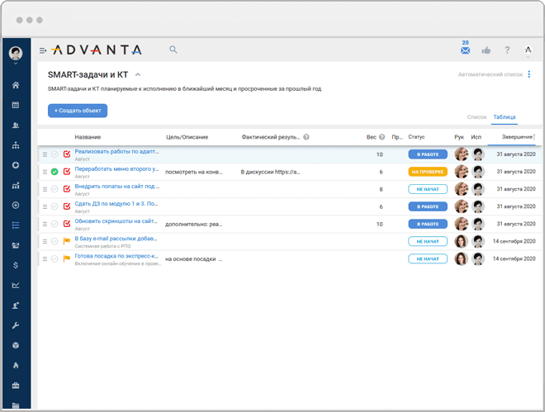The width and height of the screenshot is (545, 412).
Task: Click the date 14 сентября 2020 in В базу row
Action: tap(514, 241)
